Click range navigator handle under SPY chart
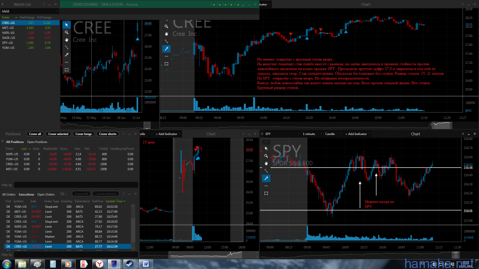 456,254
